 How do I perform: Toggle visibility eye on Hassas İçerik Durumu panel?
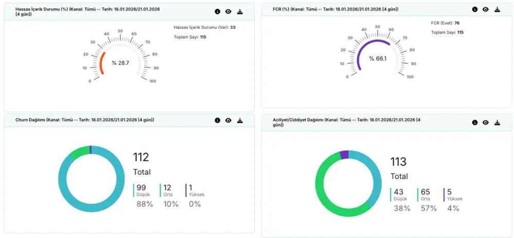coord(228,11)
